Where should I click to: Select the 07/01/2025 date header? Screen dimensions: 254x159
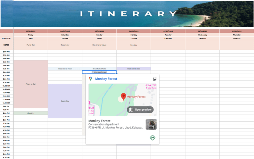(x=168, y=31)
